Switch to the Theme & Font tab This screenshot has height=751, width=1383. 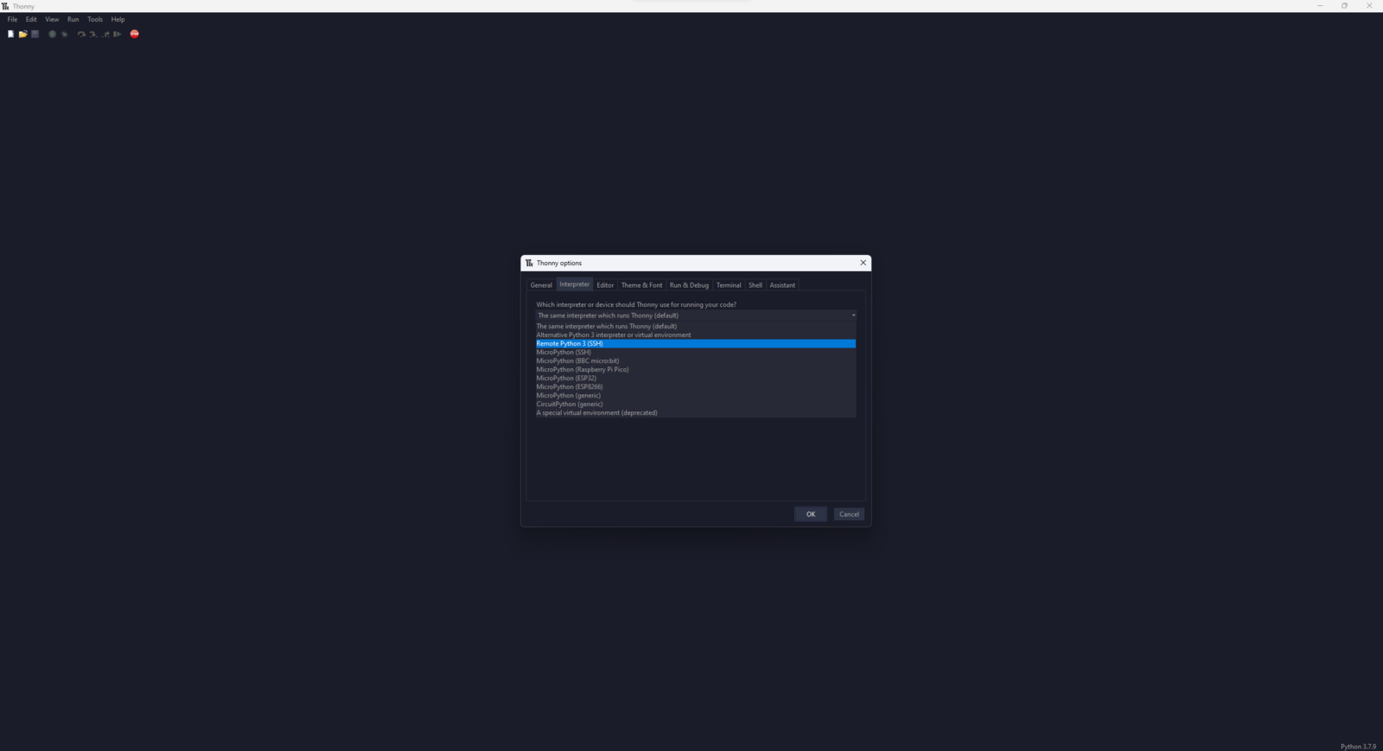[x=642, y=285]
